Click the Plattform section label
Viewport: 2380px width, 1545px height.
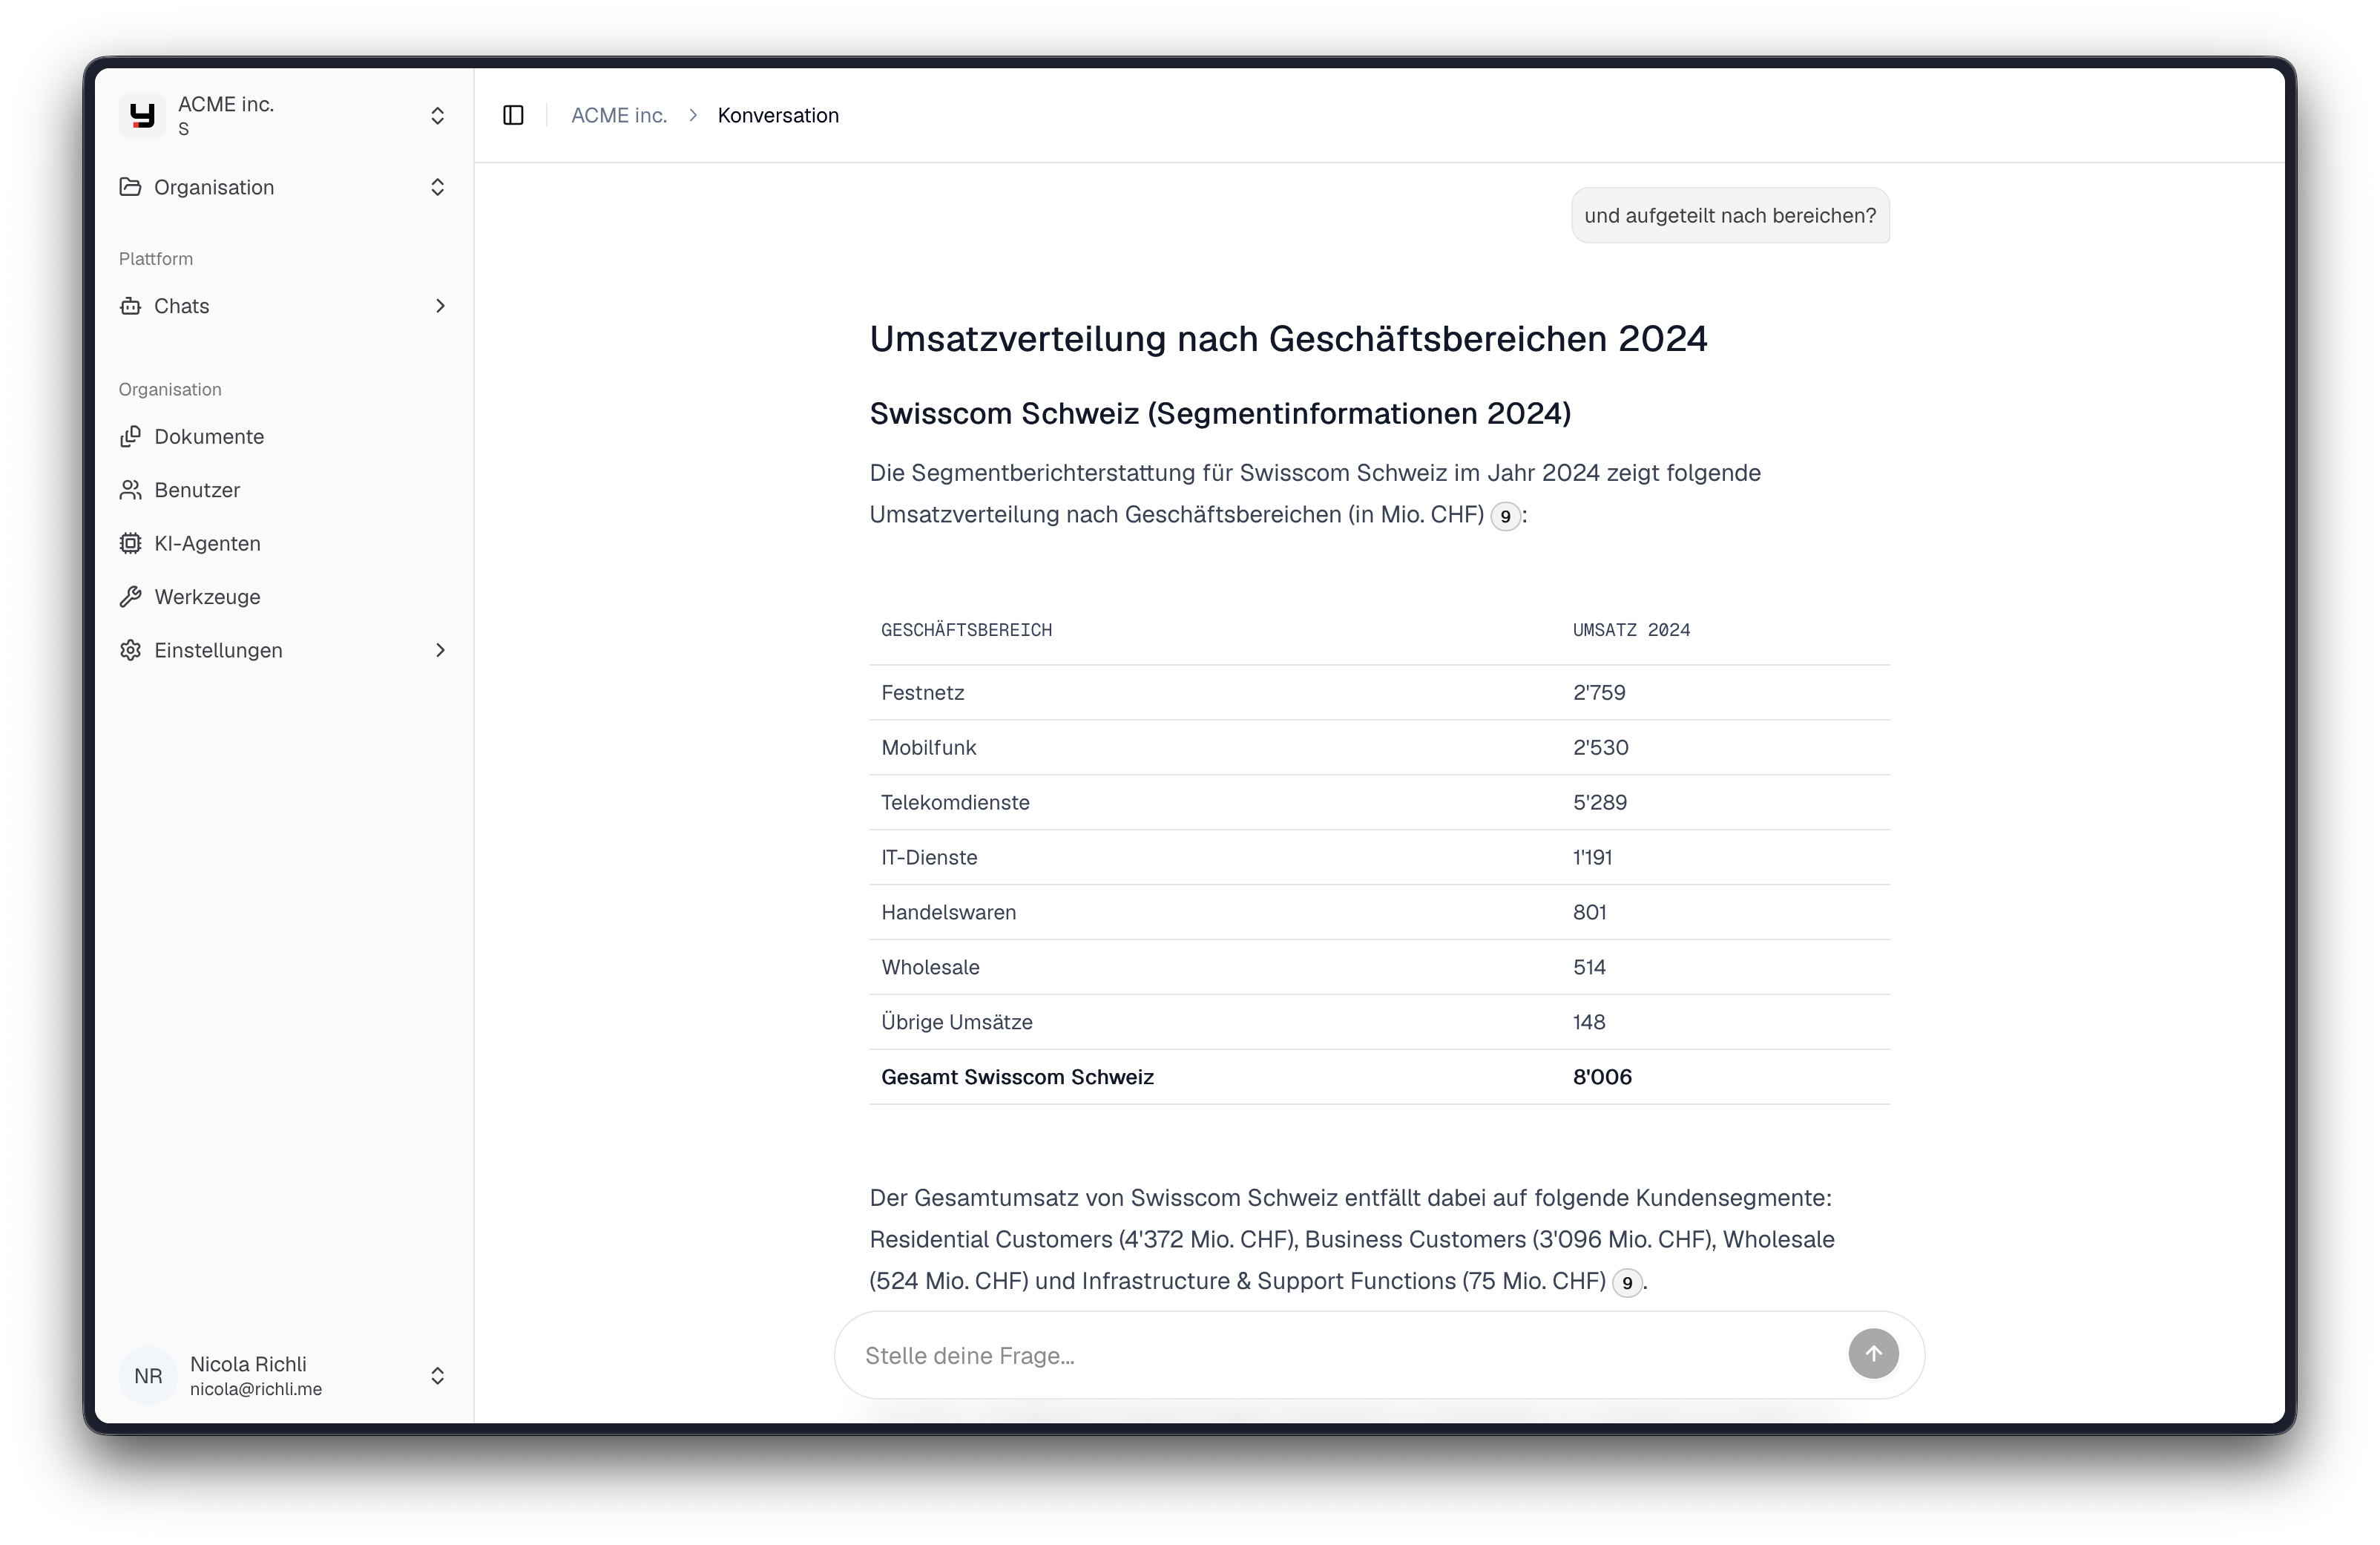click(x=156, y=259)
